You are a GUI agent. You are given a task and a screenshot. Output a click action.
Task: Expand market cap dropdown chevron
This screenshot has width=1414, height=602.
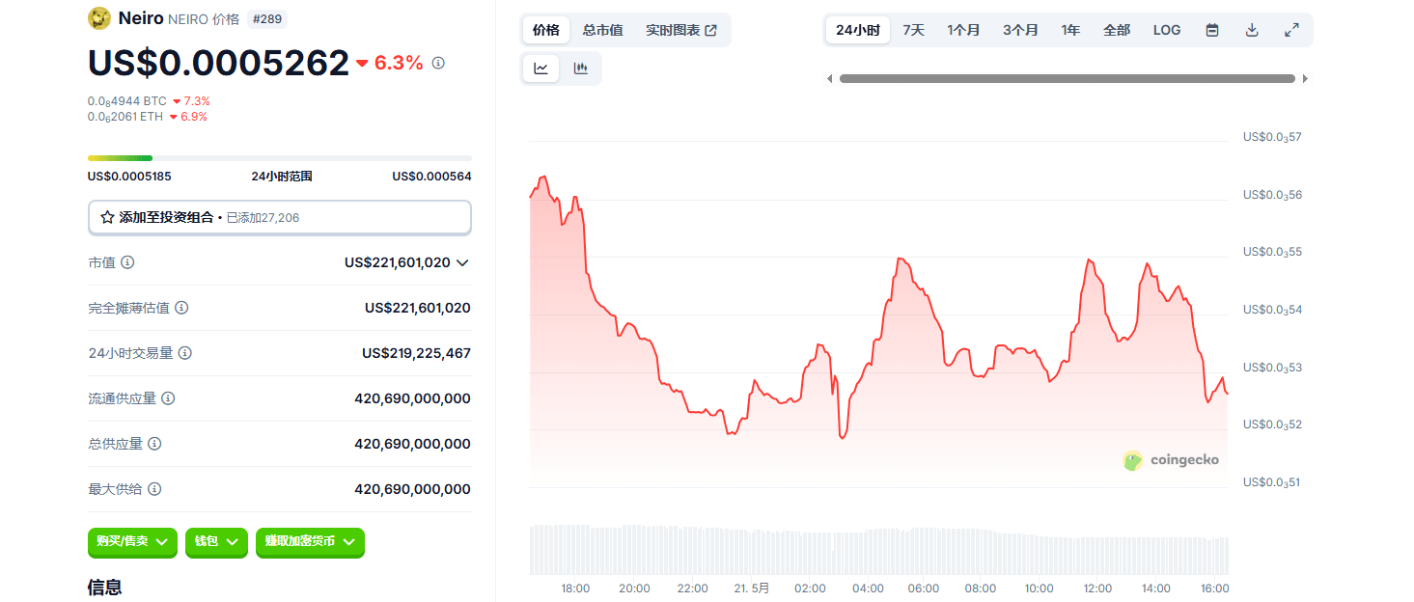[x=462, y=262]
